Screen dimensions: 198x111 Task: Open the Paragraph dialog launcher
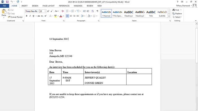99,21
